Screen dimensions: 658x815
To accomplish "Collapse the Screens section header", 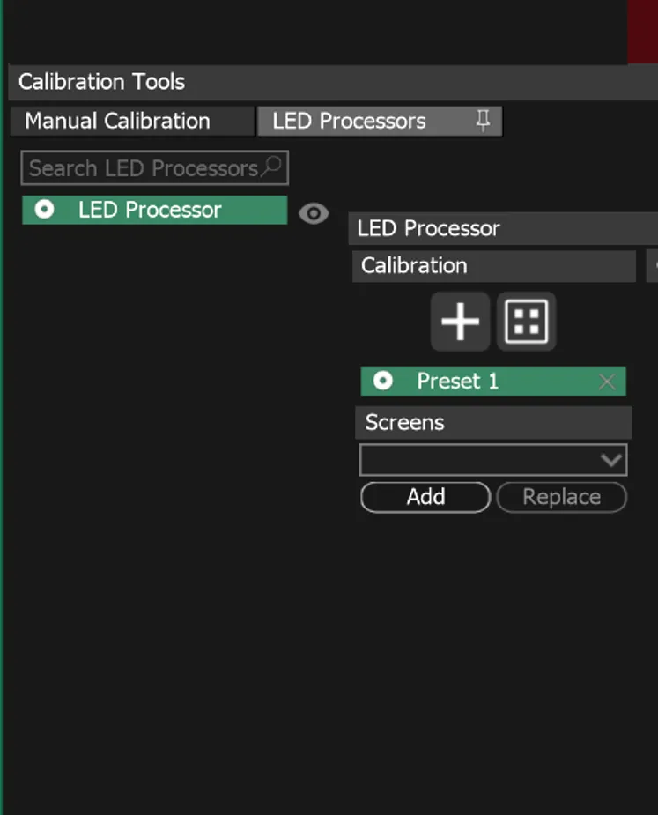I will (493, 423).
